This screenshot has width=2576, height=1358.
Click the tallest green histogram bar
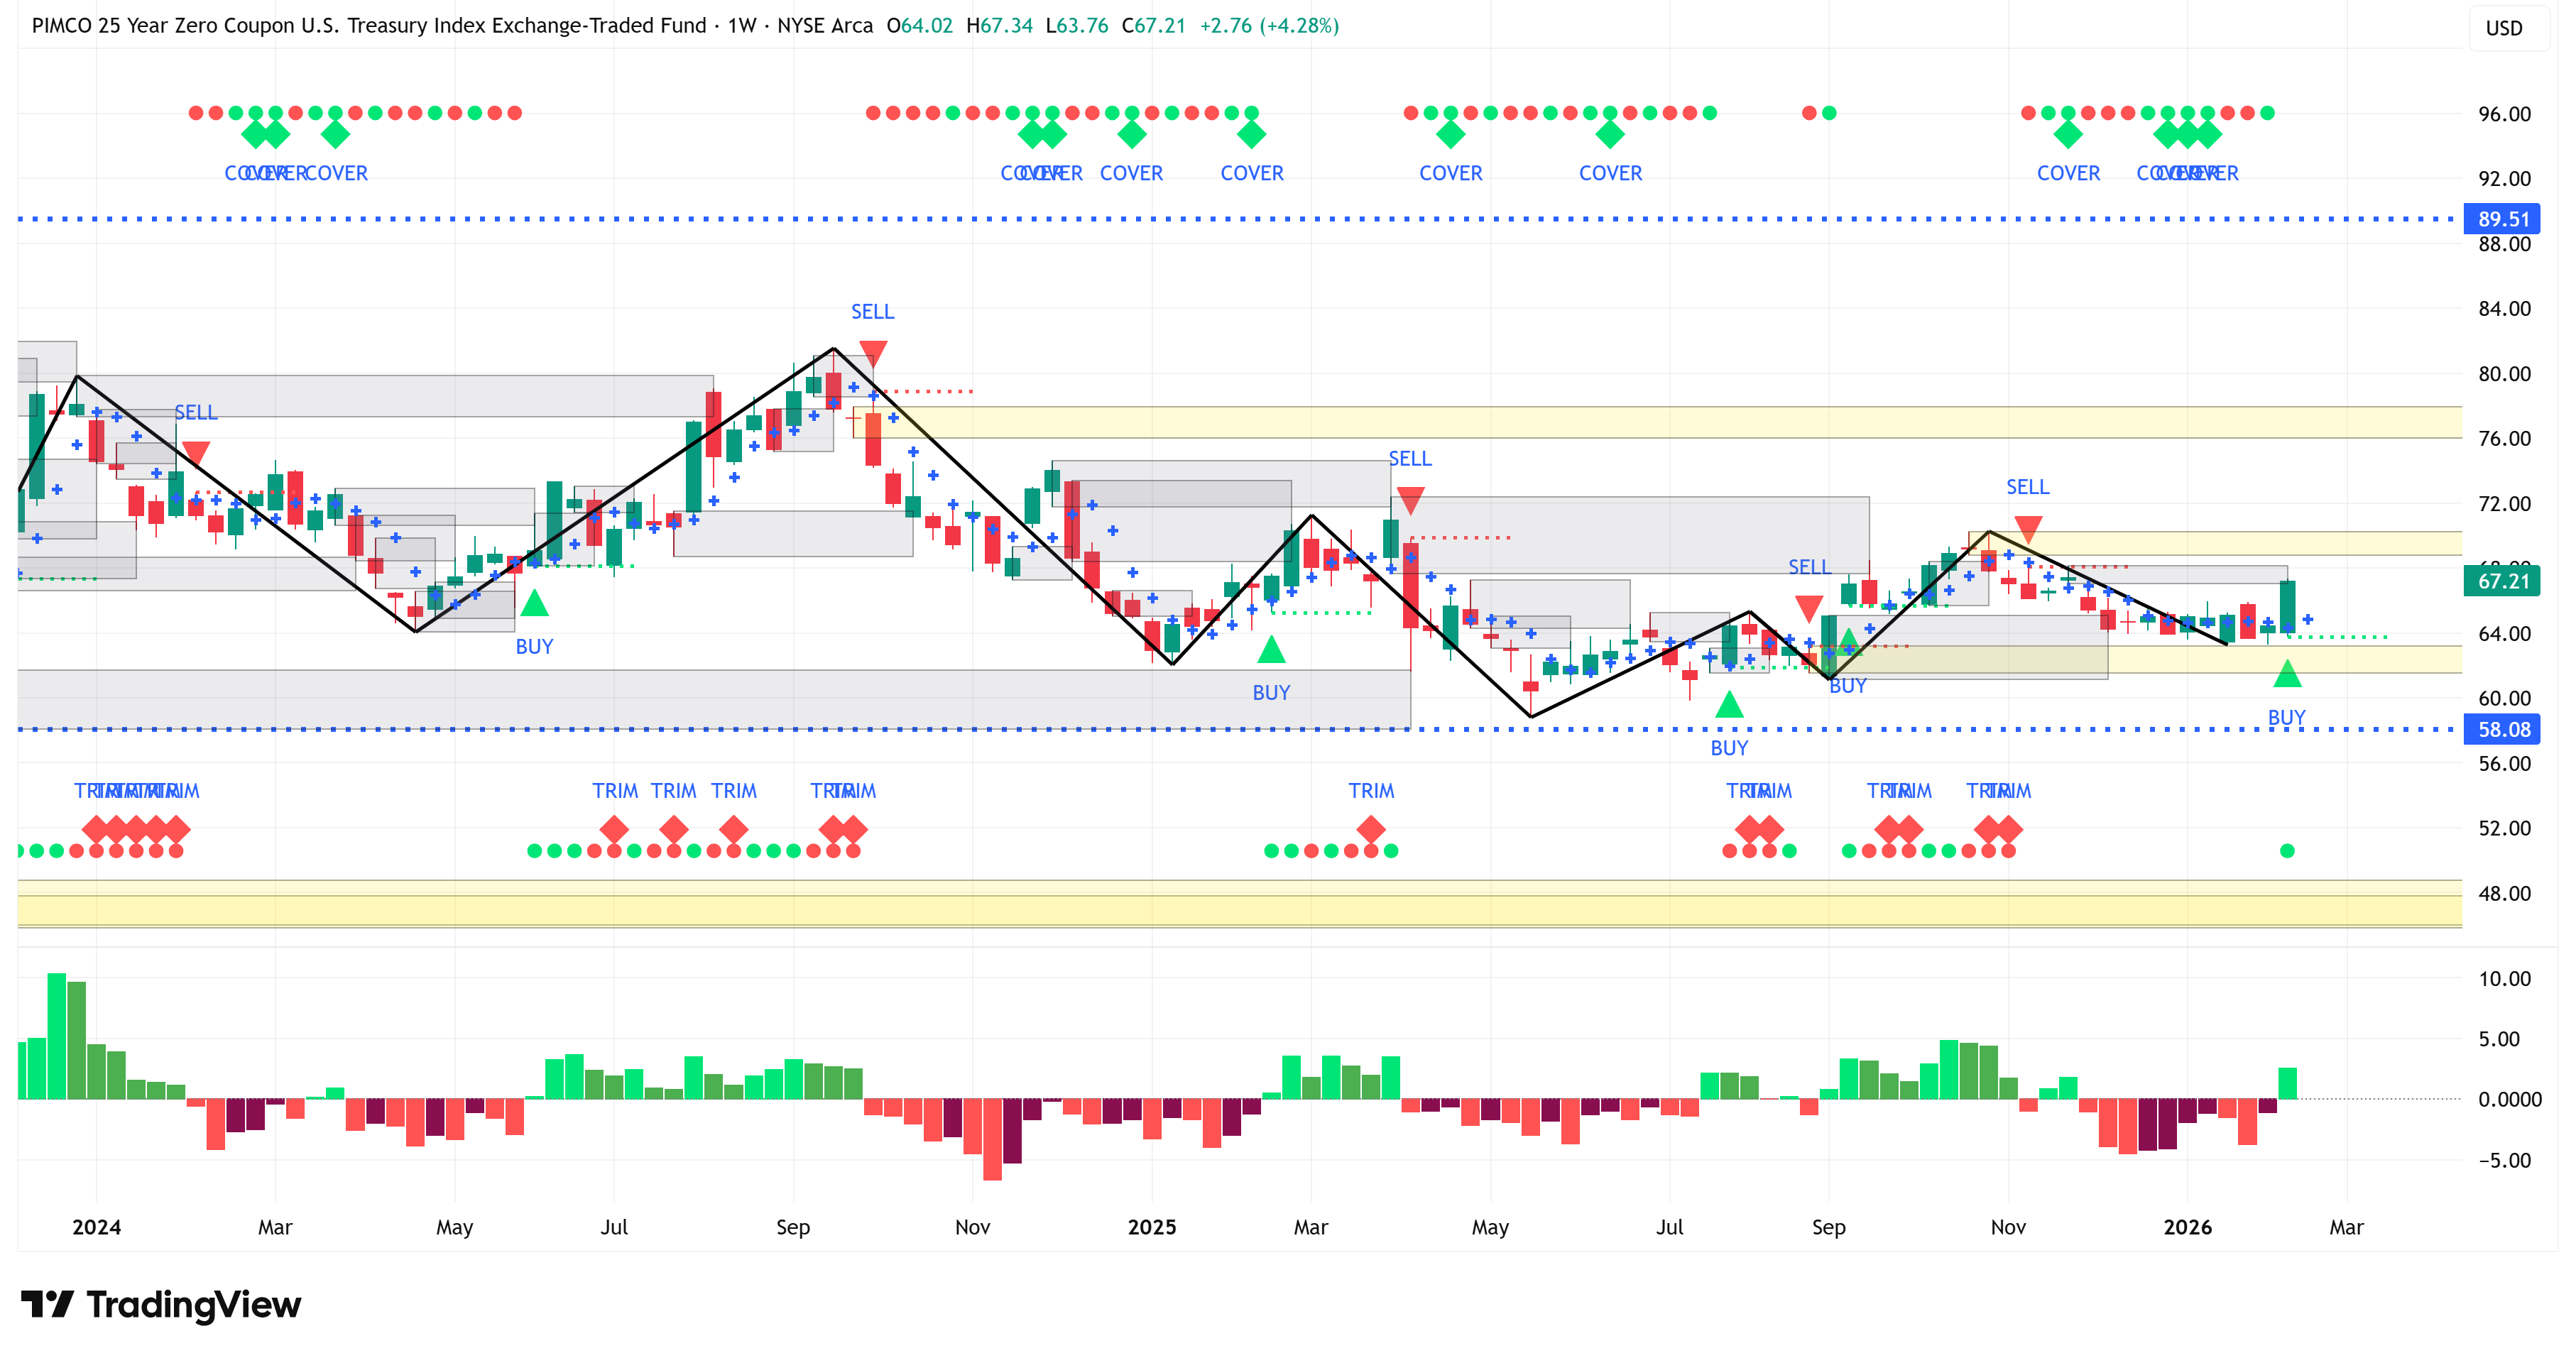point(56,1035)
